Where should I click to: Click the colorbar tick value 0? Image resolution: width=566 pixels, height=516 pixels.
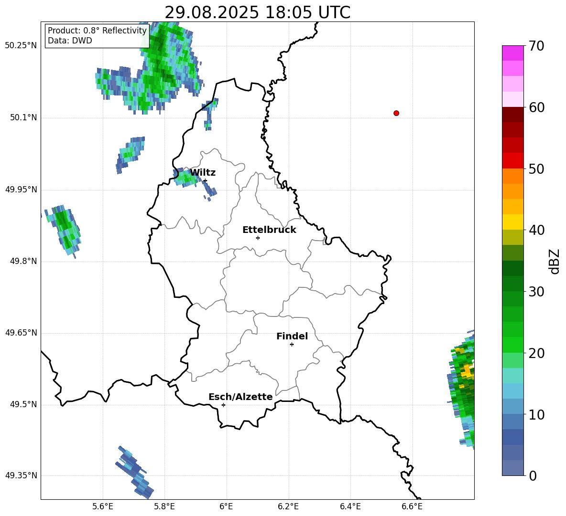(533, 475)
